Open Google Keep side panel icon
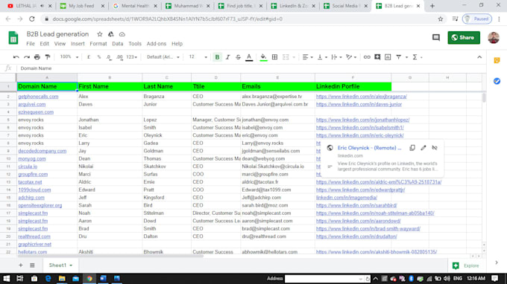507x284 pixels. click(x=497, y=60)
